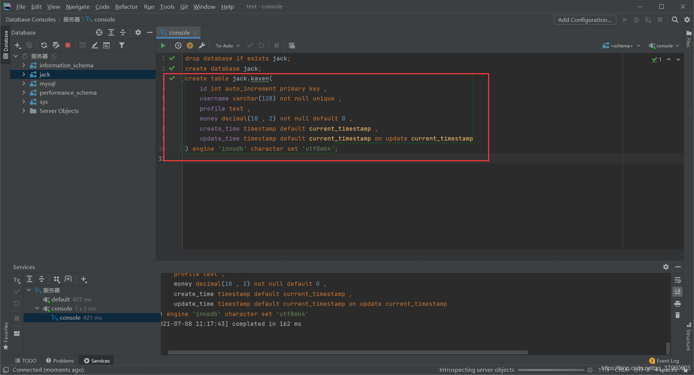Open query history clock icon
Screen dimensions: 694x375
click(178, 46)
